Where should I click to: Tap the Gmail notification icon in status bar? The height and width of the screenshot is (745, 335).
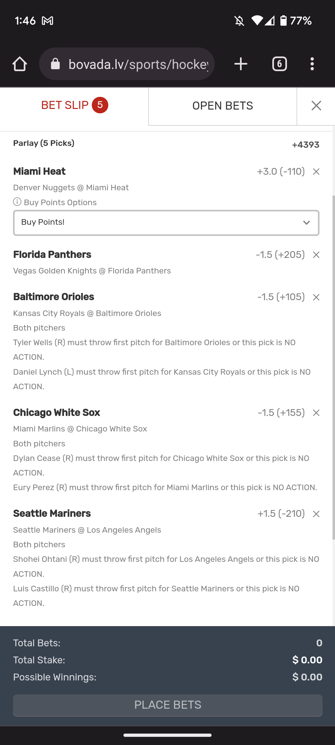pyautogui.click(x=47, y=21)
